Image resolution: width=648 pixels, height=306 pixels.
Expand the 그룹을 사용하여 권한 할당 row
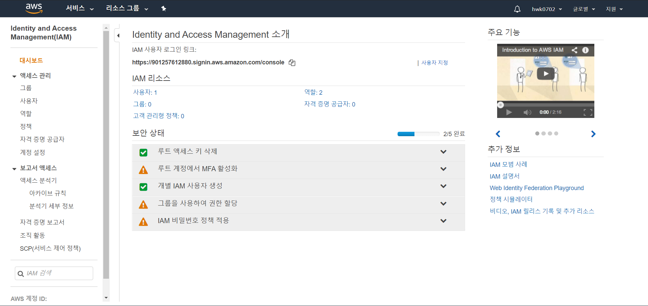coord(443,204)
